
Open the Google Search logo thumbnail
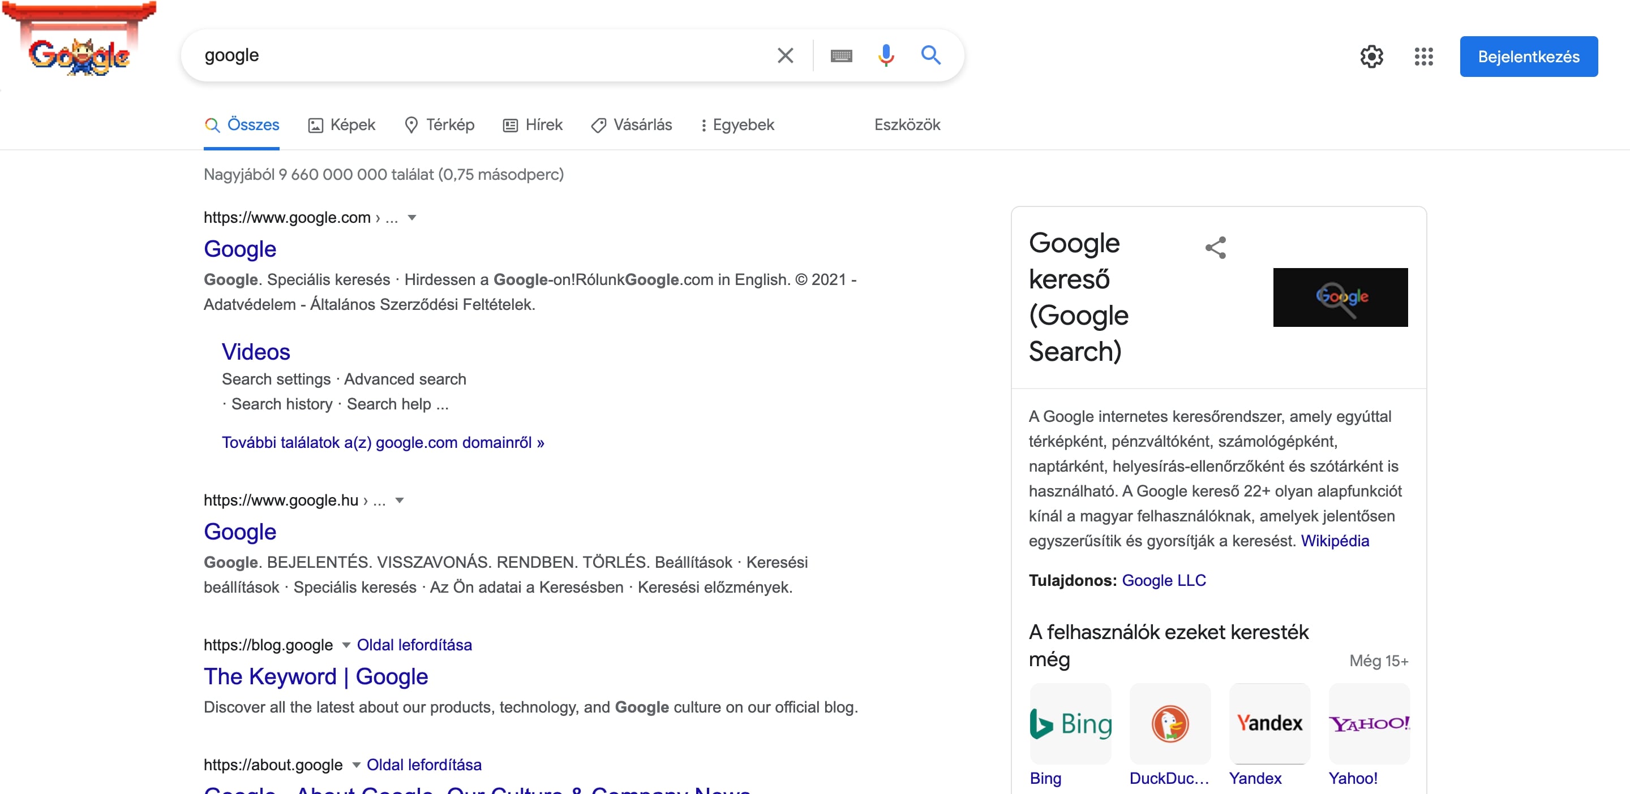click(x=1340, y=297)
